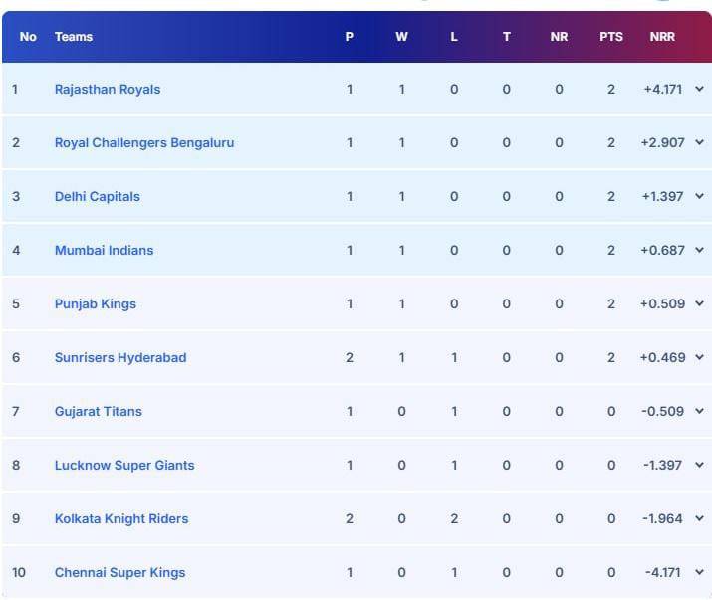Expand Sunrisers Hyderabad row details chevron

point(699,357)
